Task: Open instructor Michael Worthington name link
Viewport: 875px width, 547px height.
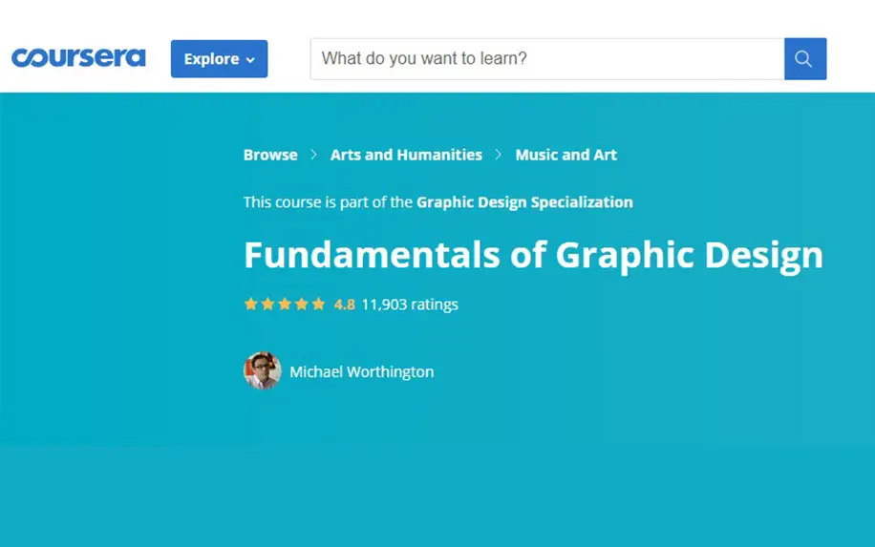Action: 362,372
